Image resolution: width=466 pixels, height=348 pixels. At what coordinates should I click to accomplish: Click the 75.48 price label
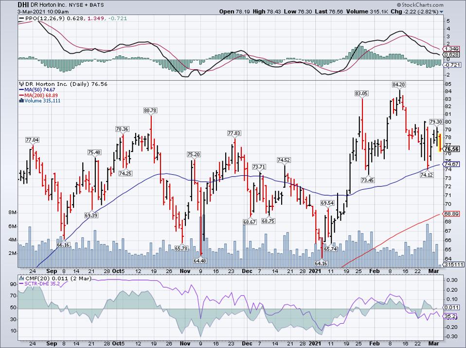click(94, 153)
